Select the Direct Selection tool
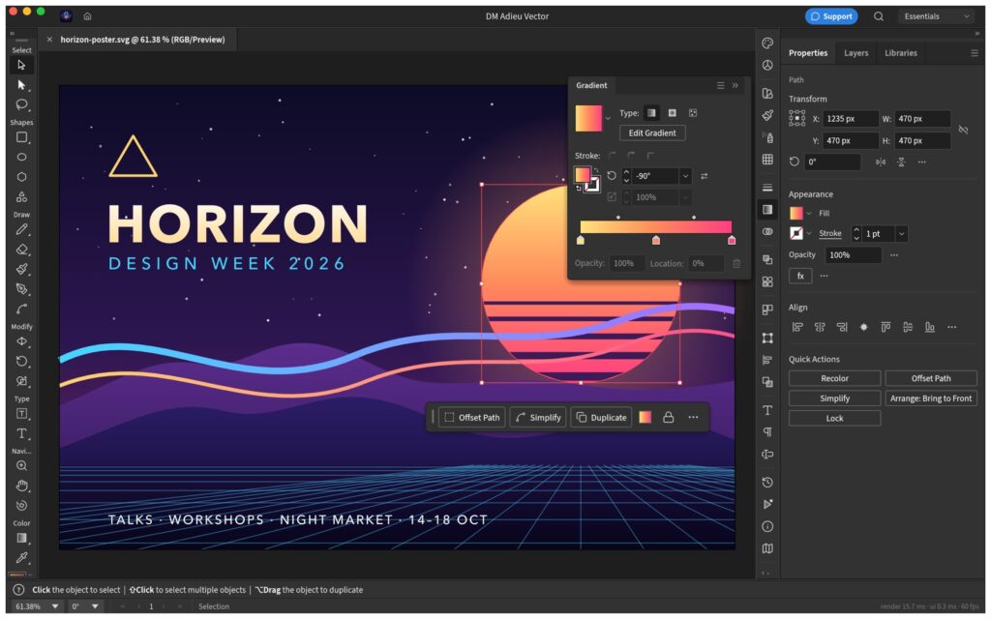Screen dimensions: 991x619 [x=21, y=85]
